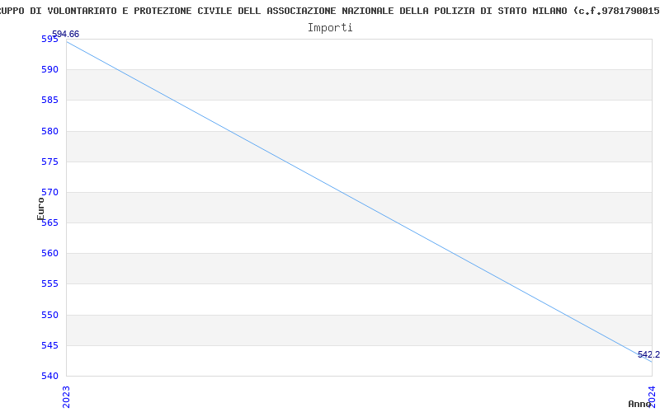Click the 550 y-axis tick label

pyautogui.click(x=50, y=315)
